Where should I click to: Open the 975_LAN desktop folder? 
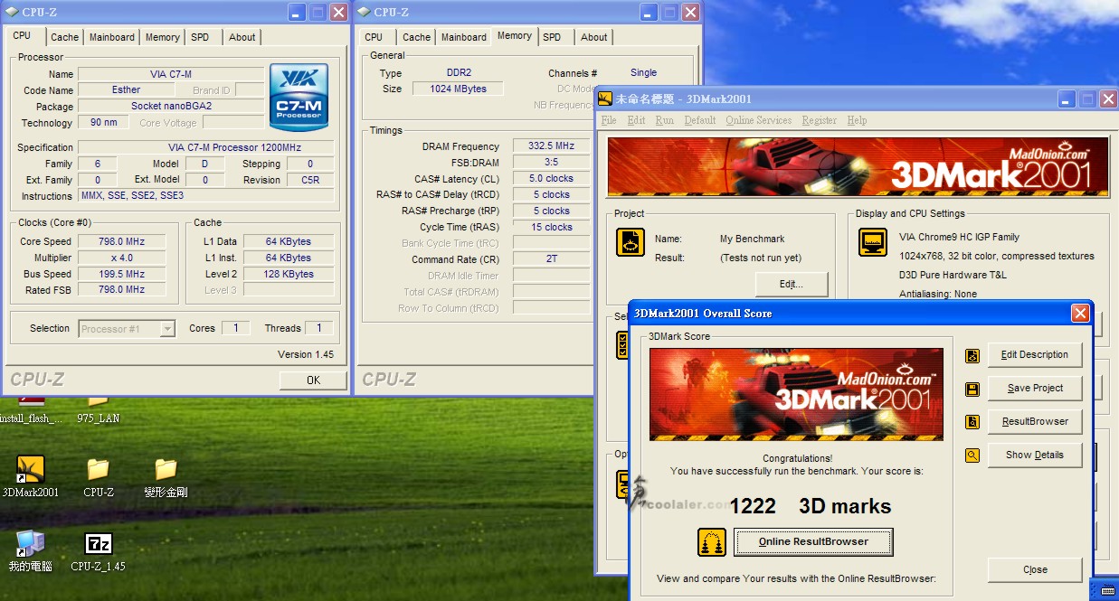98,403
